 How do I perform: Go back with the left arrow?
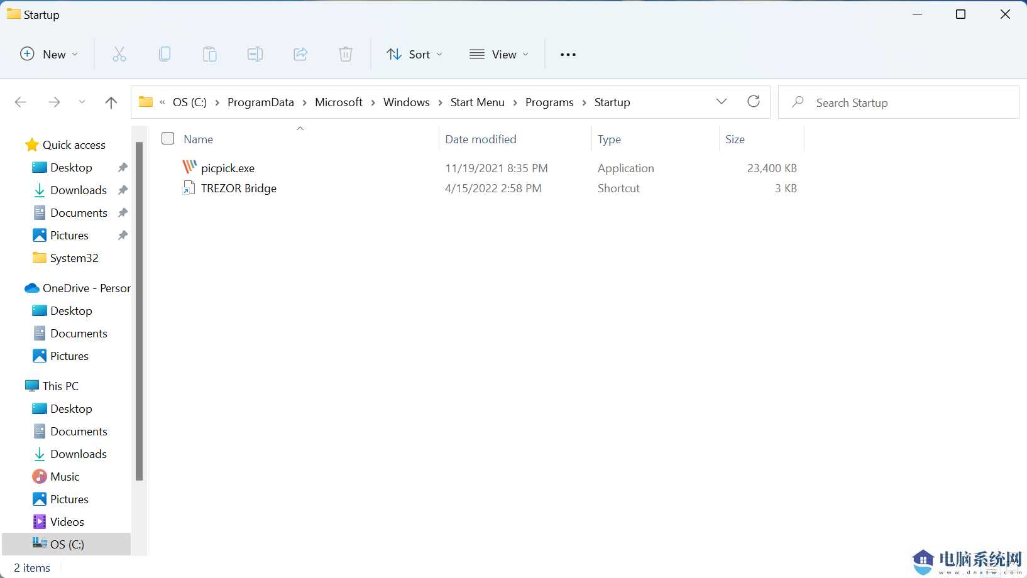[21, 102]
